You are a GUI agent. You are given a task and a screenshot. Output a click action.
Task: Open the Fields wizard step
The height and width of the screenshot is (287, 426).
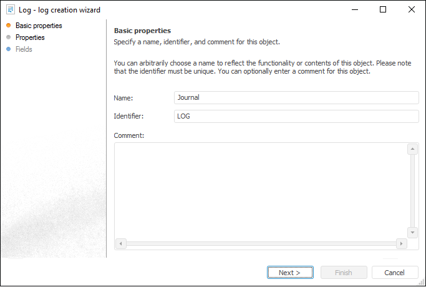(24, 49)
